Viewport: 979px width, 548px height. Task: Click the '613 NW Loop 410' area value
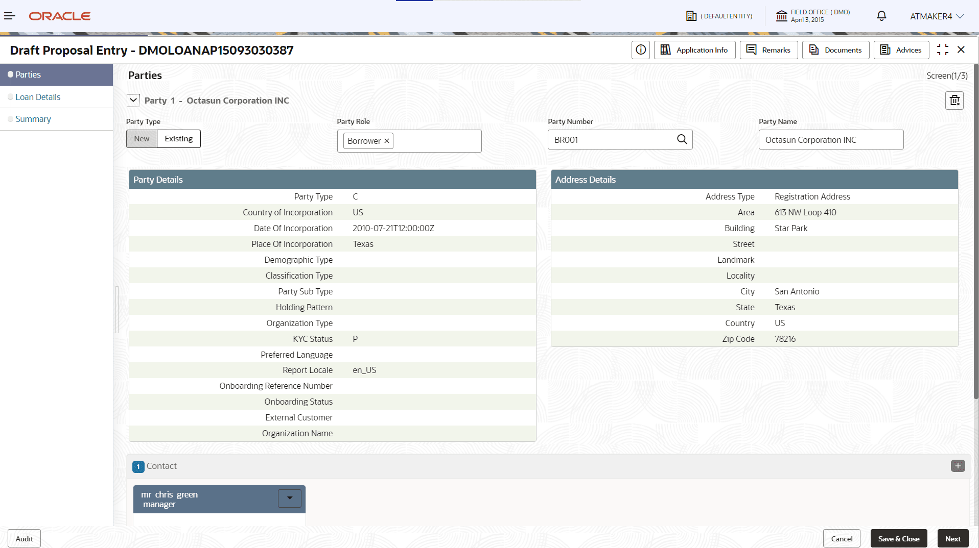tap(805, 212)
